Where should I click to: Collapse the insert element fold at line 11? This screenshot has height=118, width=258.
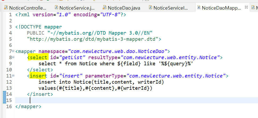[x=13, y=76]
